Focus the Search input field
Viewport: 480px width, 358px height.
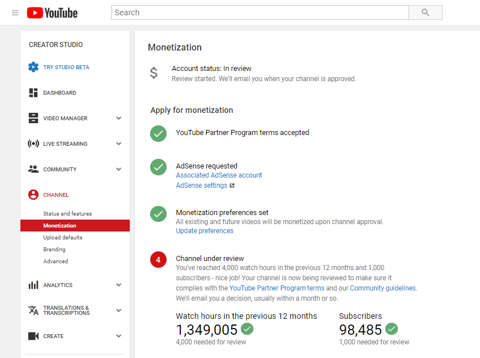[x=260, y=12]
